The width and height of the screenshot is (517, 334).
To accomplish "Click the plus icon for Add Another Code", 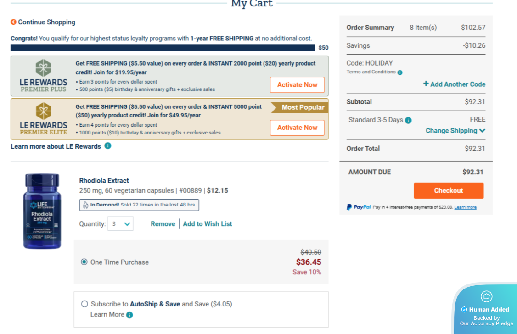I will click(x=426, y=84).
